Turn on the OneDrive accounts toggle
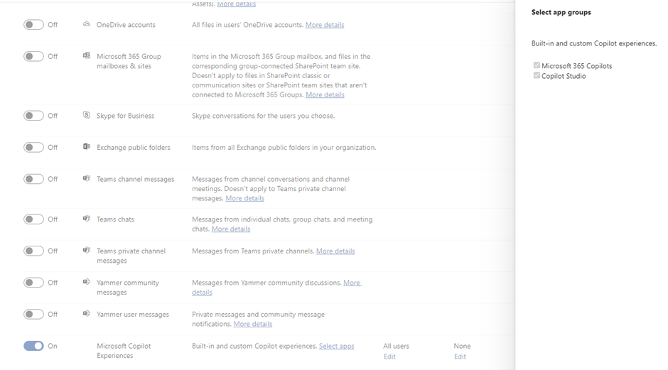This screenshot has width=668, height=370. tap(33, 25)
